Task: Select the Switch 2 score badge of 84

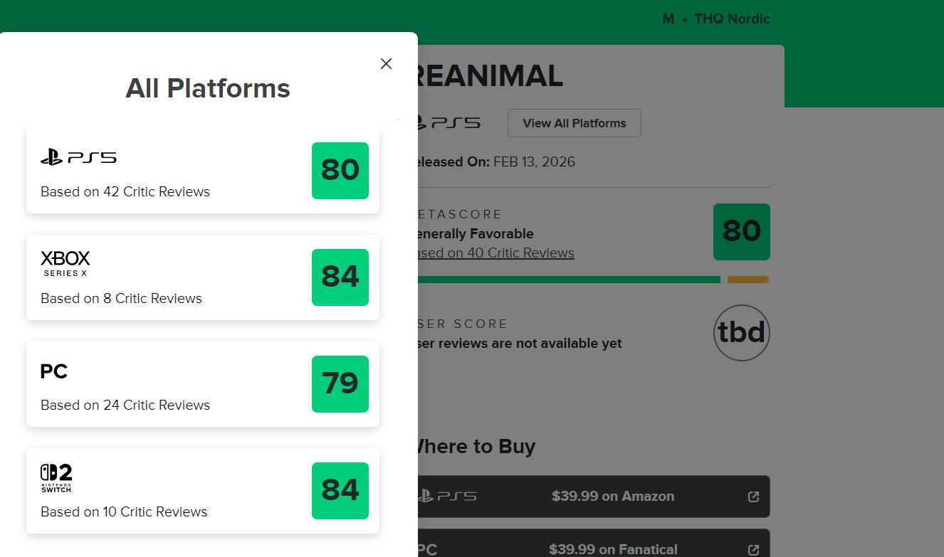Action: point(340,491)
